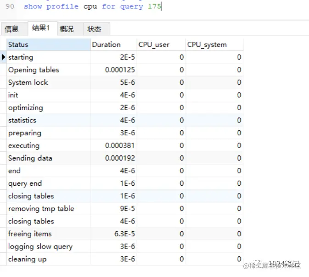The width and height of the screenshot is (309, 277).
Task: Select the 'statistics' status cell
Action: coord(49,120)
